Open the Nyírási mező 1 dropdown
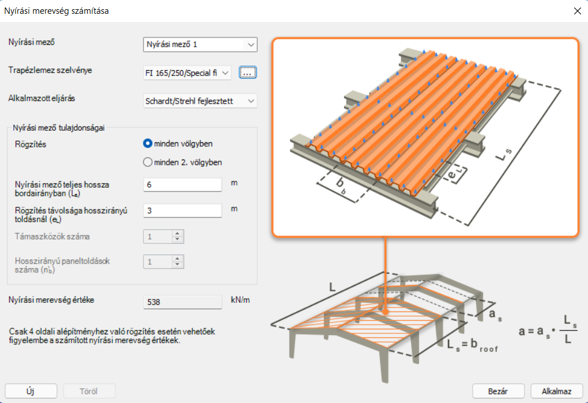 pos(200,44)
